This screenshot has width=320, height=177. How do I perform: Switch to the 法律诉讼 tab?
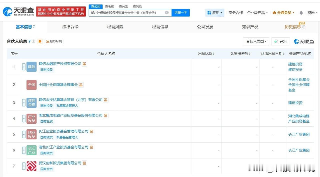pos(70,27)
